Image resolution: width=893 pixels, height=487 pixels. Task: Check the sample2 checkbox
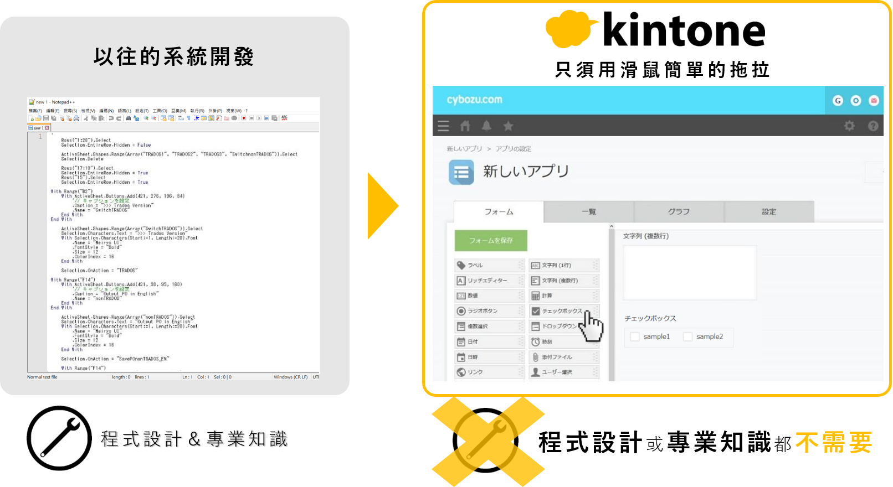[687, 336]
